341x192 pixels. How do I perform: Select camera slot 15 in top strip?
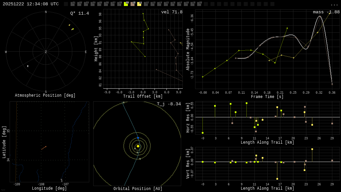[x=166, y=4]
